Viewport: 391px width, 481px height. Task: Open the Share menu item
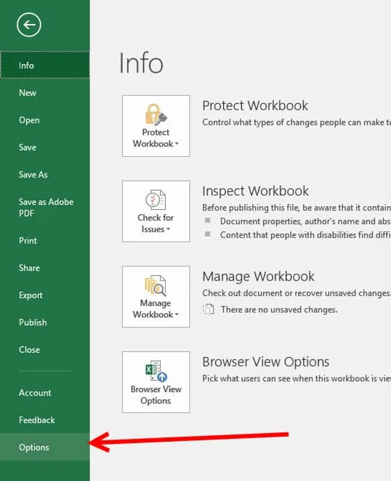[45, 268]
